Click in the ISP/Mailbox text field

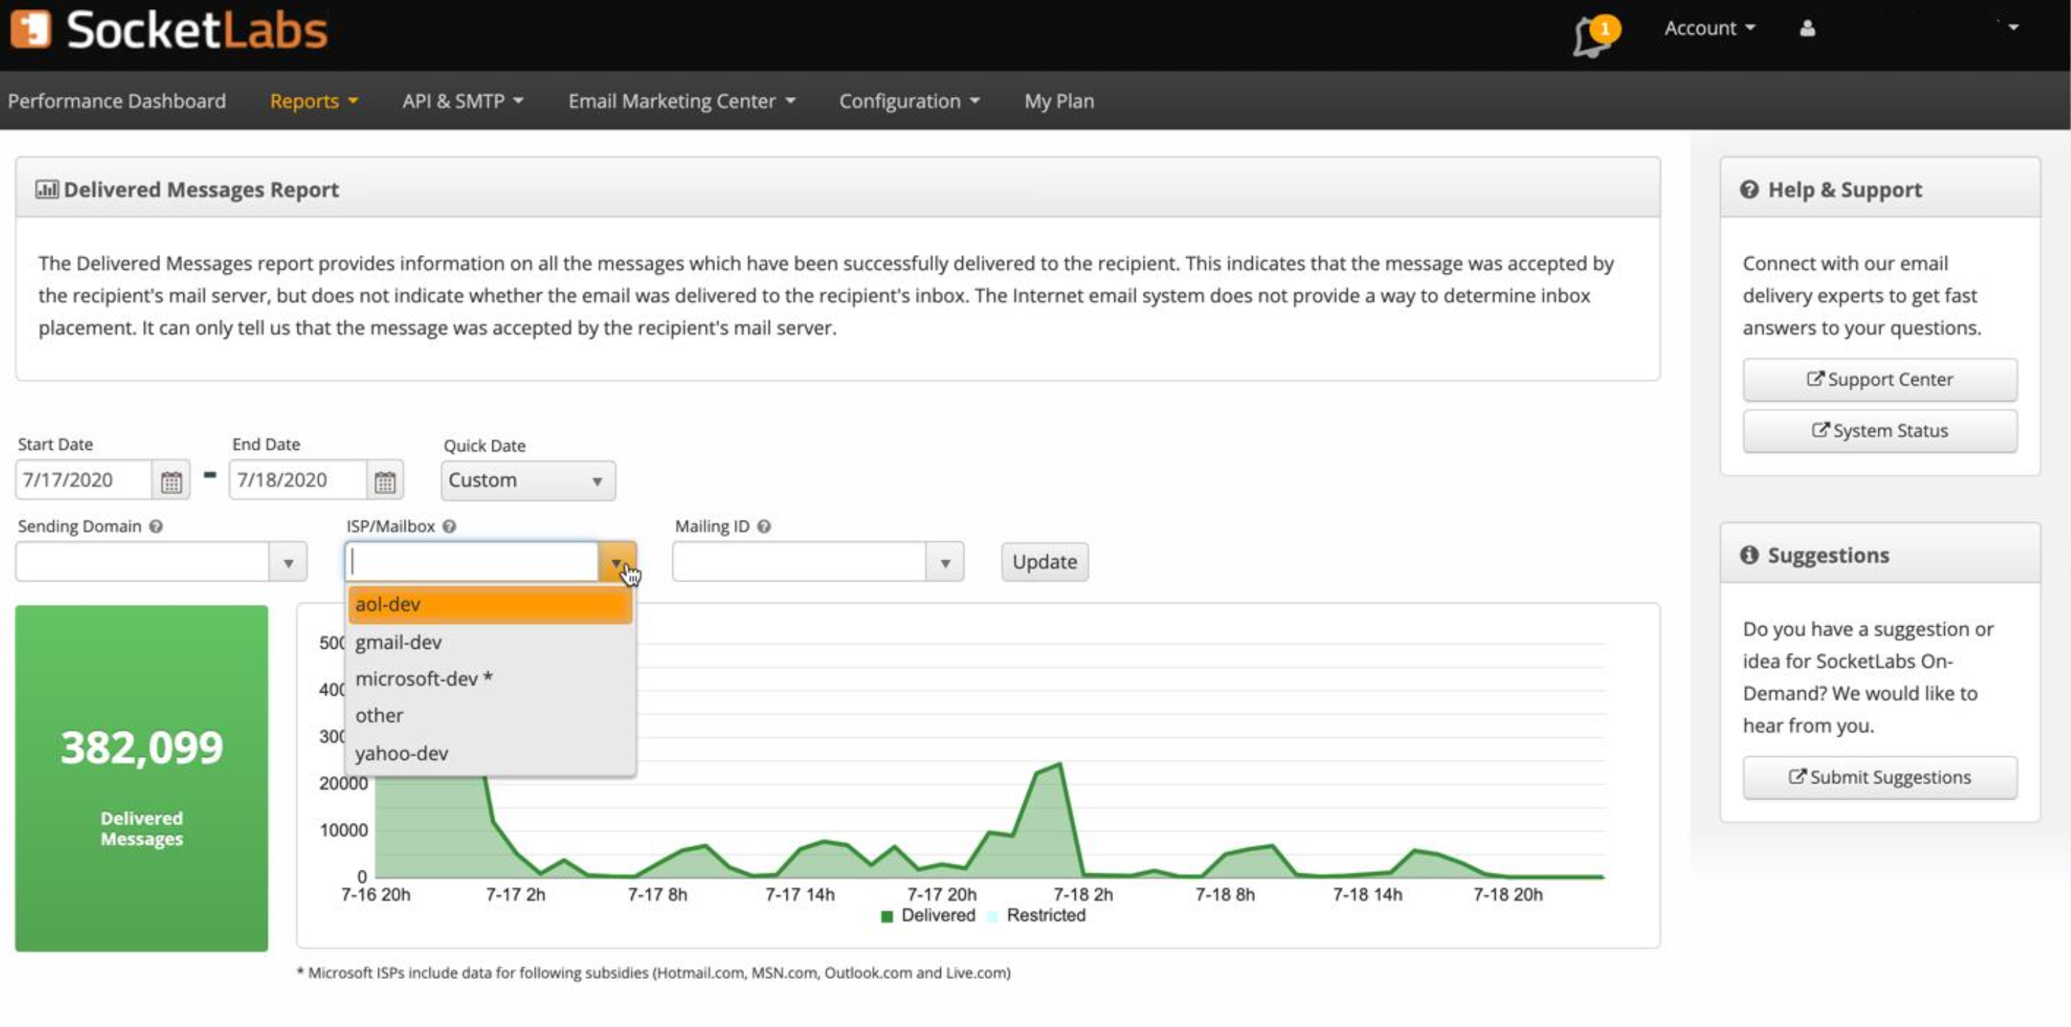coord(472,562)
